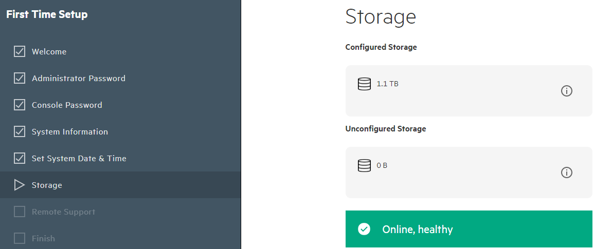Select the 0 B unconfigured storage card
594x249 pixels.
(x=469, y=173)
